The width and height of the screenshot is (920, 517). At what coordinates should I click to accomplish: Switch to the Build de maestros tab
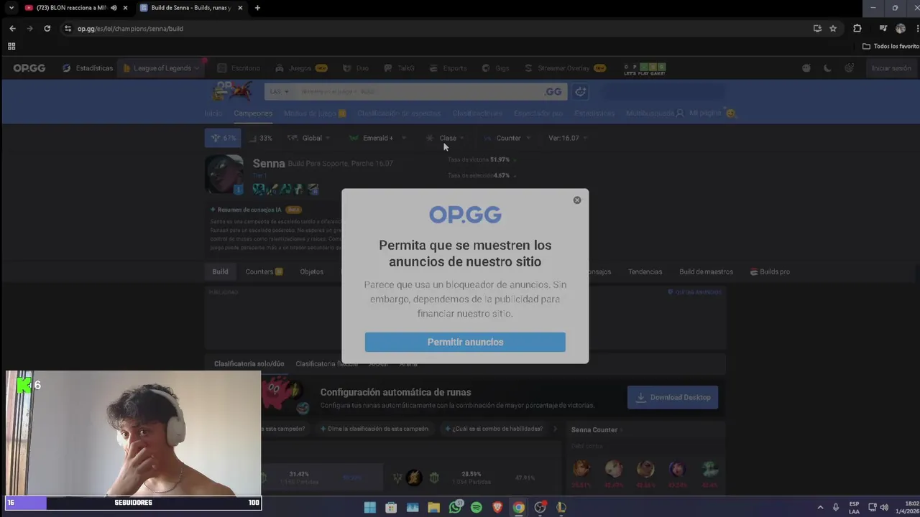coord(707,271)
